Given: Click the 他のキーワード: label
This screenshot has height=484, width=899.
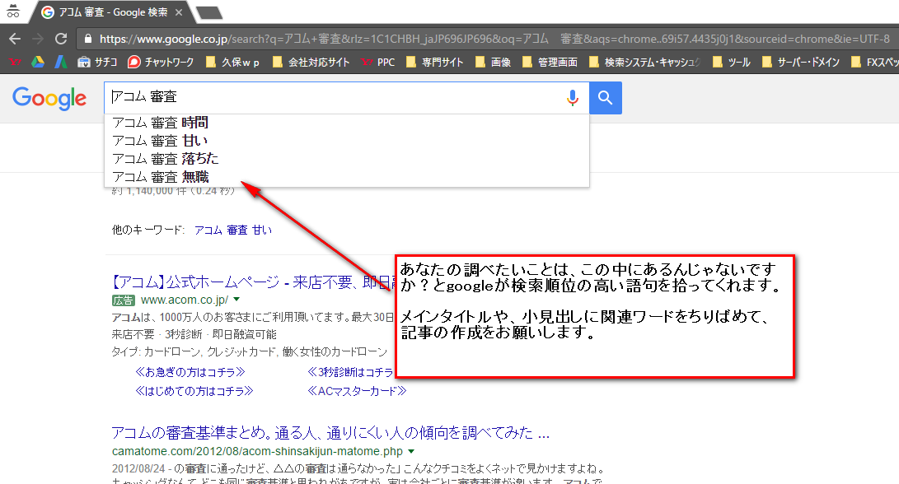Looking at the screenshot, I should tap(148, 230).
